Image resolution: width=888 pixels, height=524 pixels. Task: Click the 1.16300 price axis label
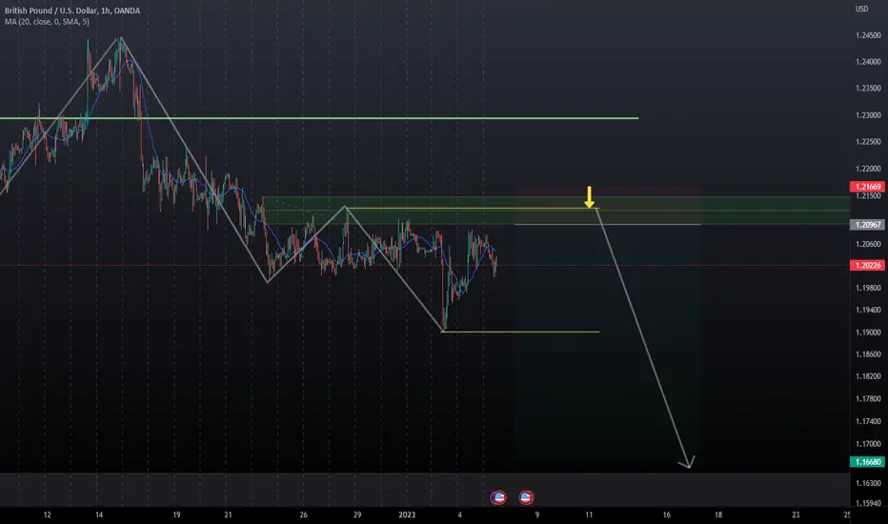868,483
